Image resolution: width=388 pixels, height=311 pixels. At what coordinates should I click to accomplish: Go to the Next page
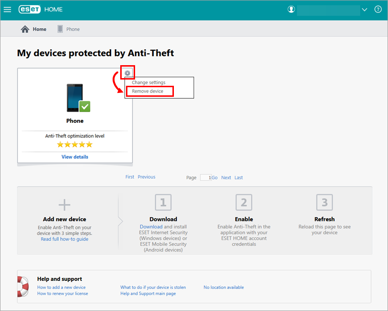(x=226, y=177)
